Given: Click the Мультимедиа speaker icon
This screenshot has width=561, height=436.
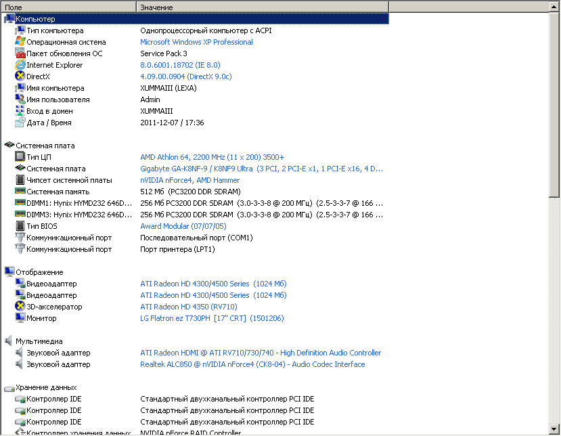Looking at the screenshot, I should tap(9, 341).
